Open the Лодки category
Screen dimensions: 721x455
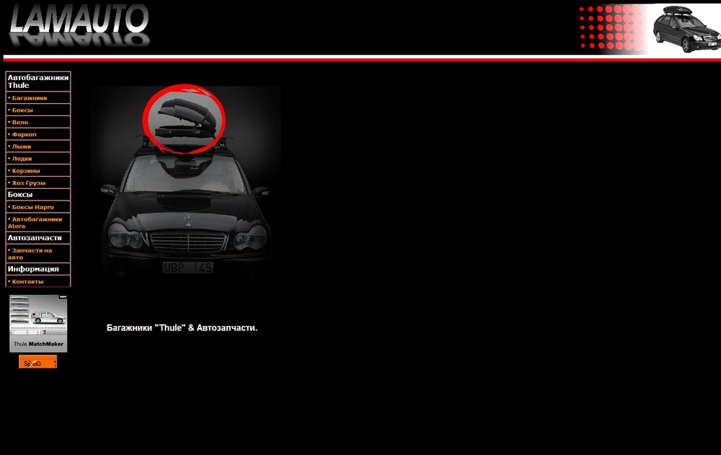(x=22, y=159)
